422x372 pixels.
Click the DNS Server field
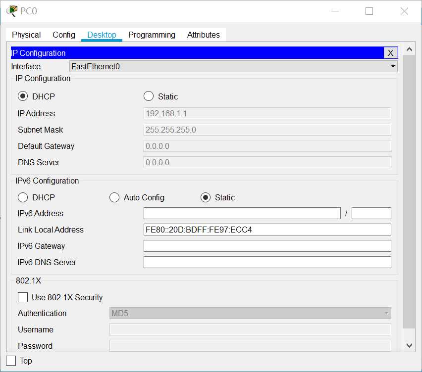click(x=267, y=162)
